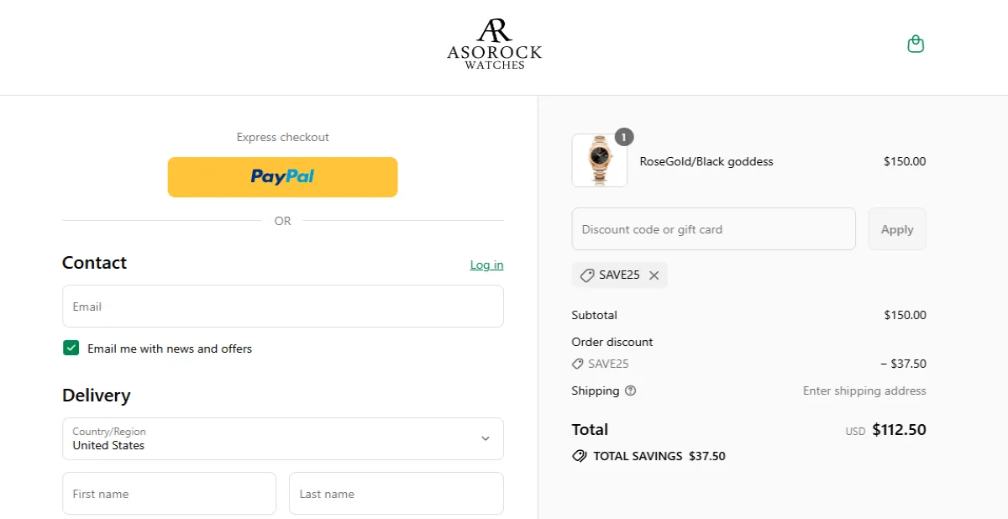The width and height of the screenshot is (1008, 519).
Task: Click the Log in link
Action: click(486, 264)
